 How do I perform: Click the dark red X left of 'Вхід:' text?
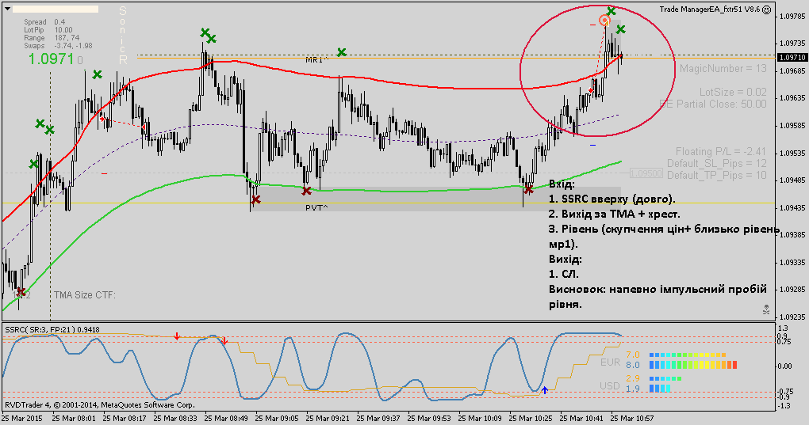[527, 189]
